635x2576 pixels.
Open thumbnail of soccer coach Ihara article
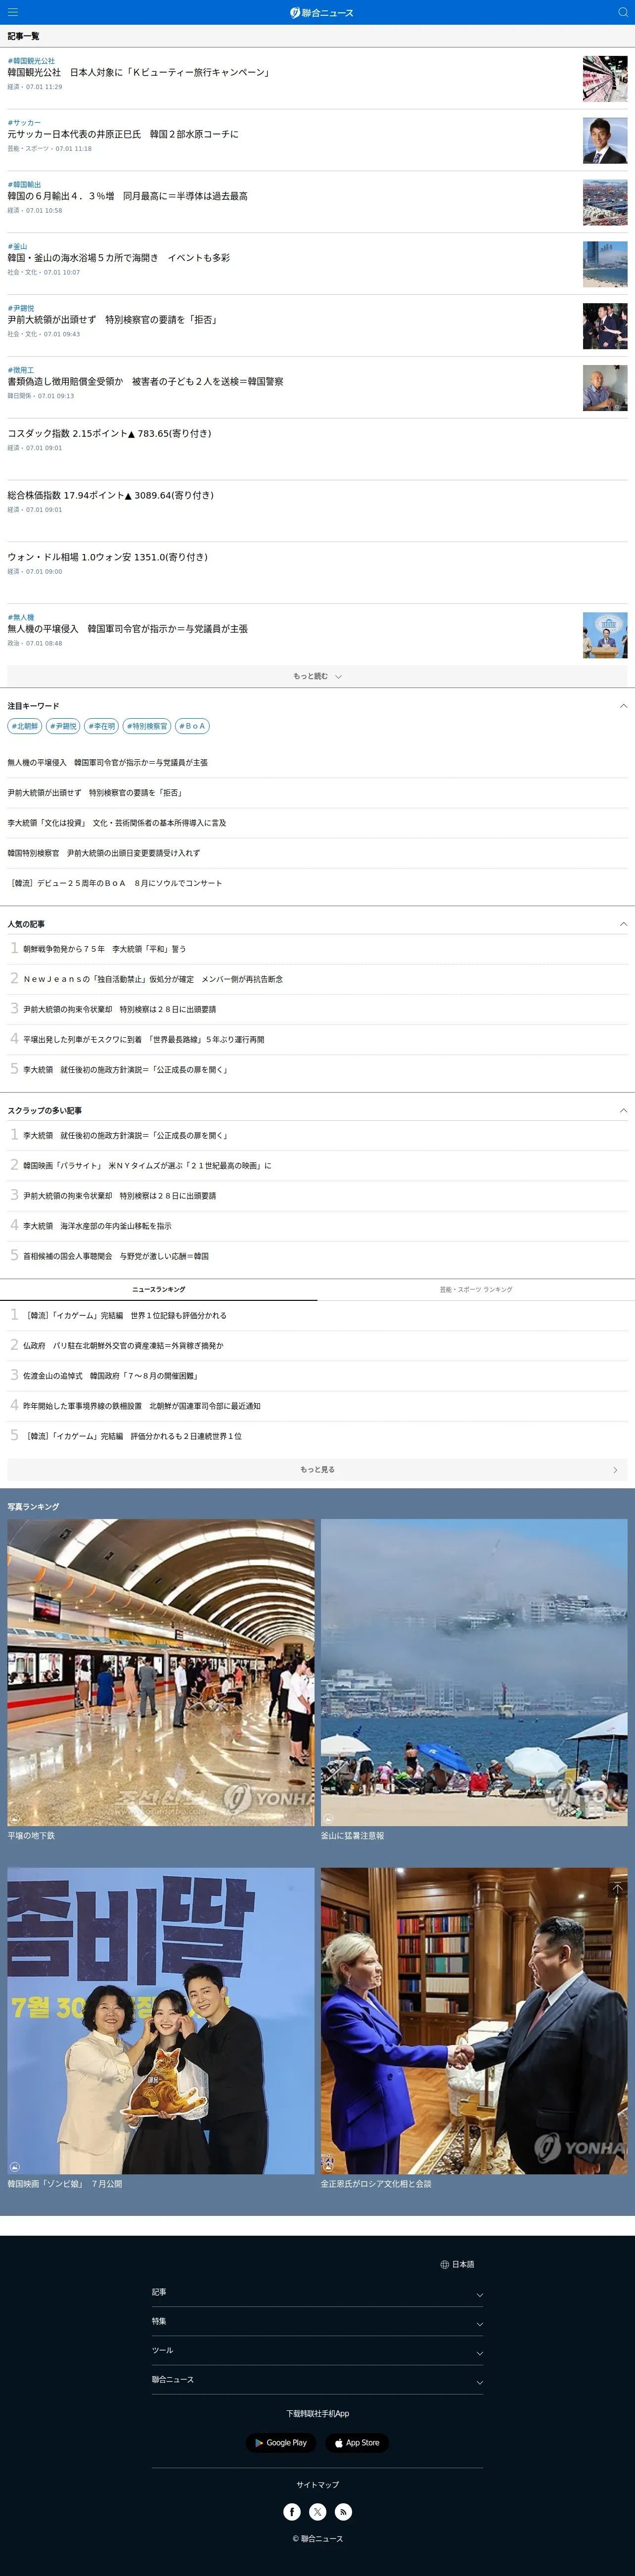pyautogui.click(x=605, y=140)
